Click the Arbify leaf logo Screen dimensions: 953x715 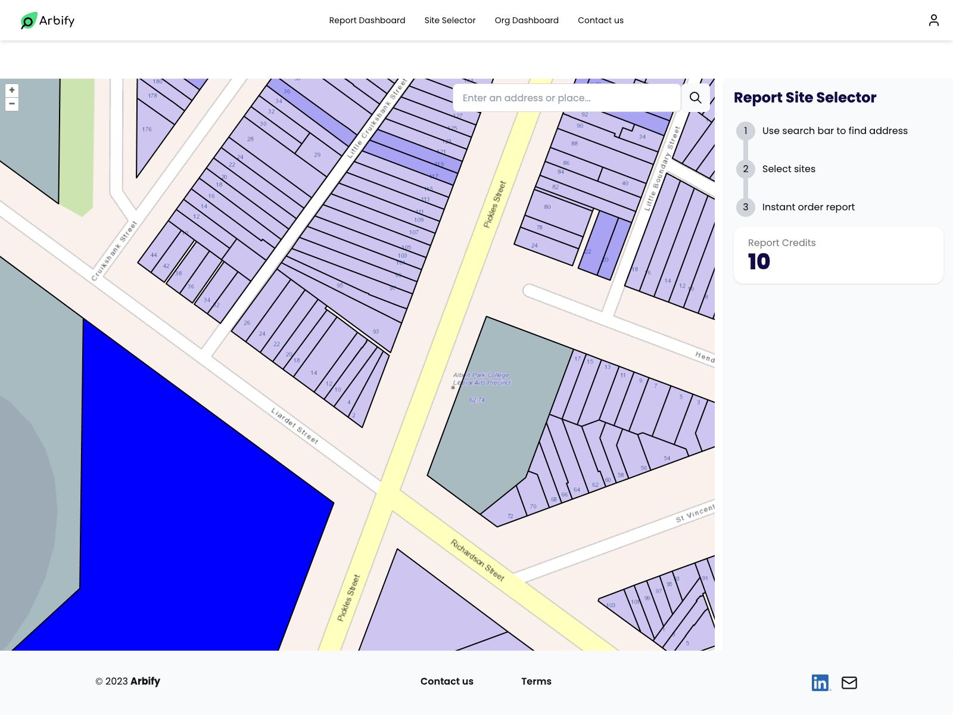(x=27, y=20)
